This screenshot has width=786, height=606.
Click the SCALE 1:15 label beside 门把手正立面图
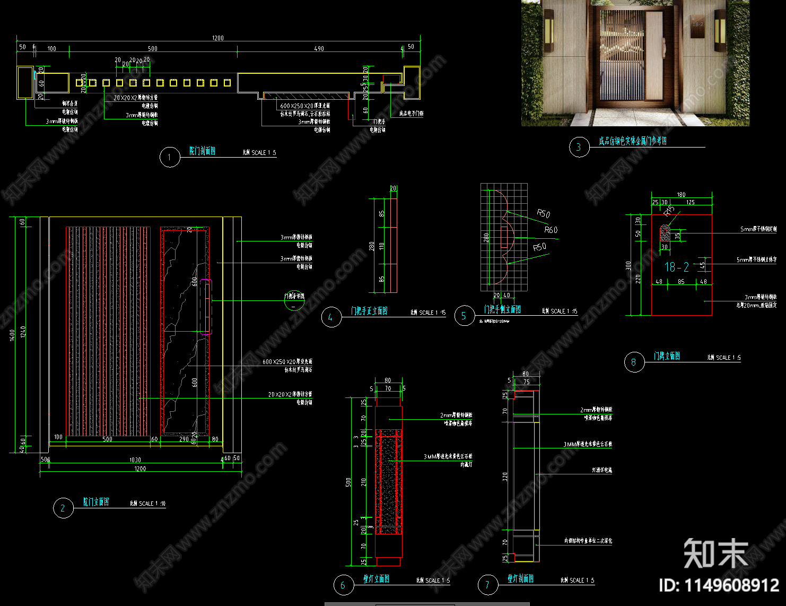(433, 313)
